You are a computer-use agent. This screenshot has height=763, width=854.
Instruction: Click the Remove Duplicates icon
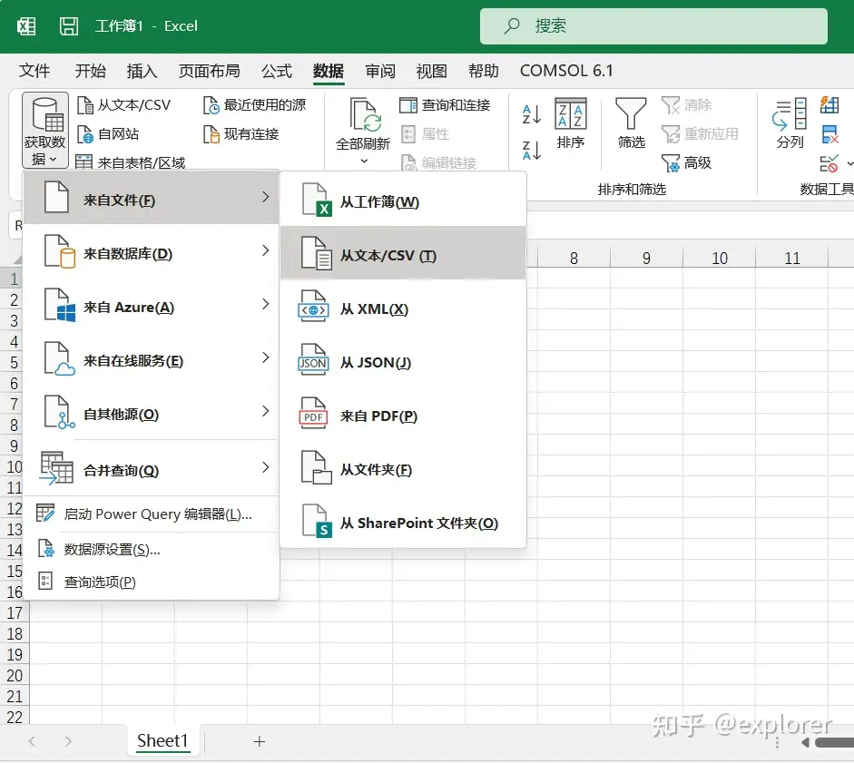(x=829, y=134)
